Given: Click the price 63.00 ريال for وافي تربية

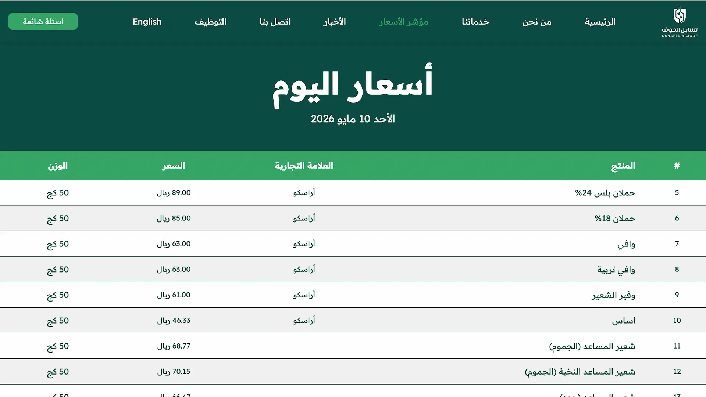Looking at the screenshot, I should click(x=174, y=270).
